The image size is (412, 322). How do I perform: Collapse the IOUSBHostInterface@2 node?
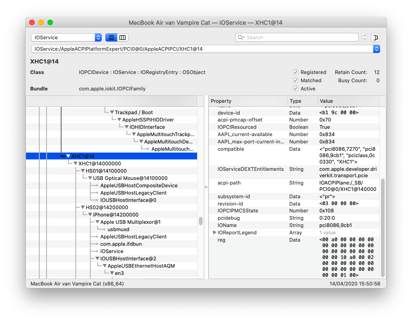tap(98, 259)
